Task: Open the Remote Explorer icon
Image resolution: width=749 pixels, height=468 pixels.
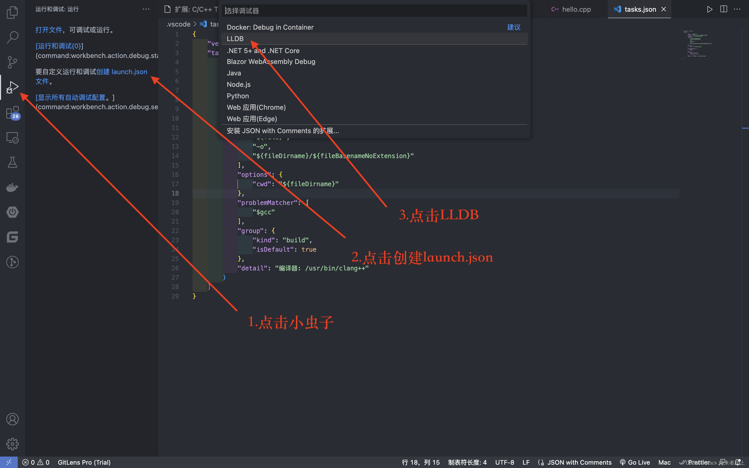Action: [x=12, y=138]
